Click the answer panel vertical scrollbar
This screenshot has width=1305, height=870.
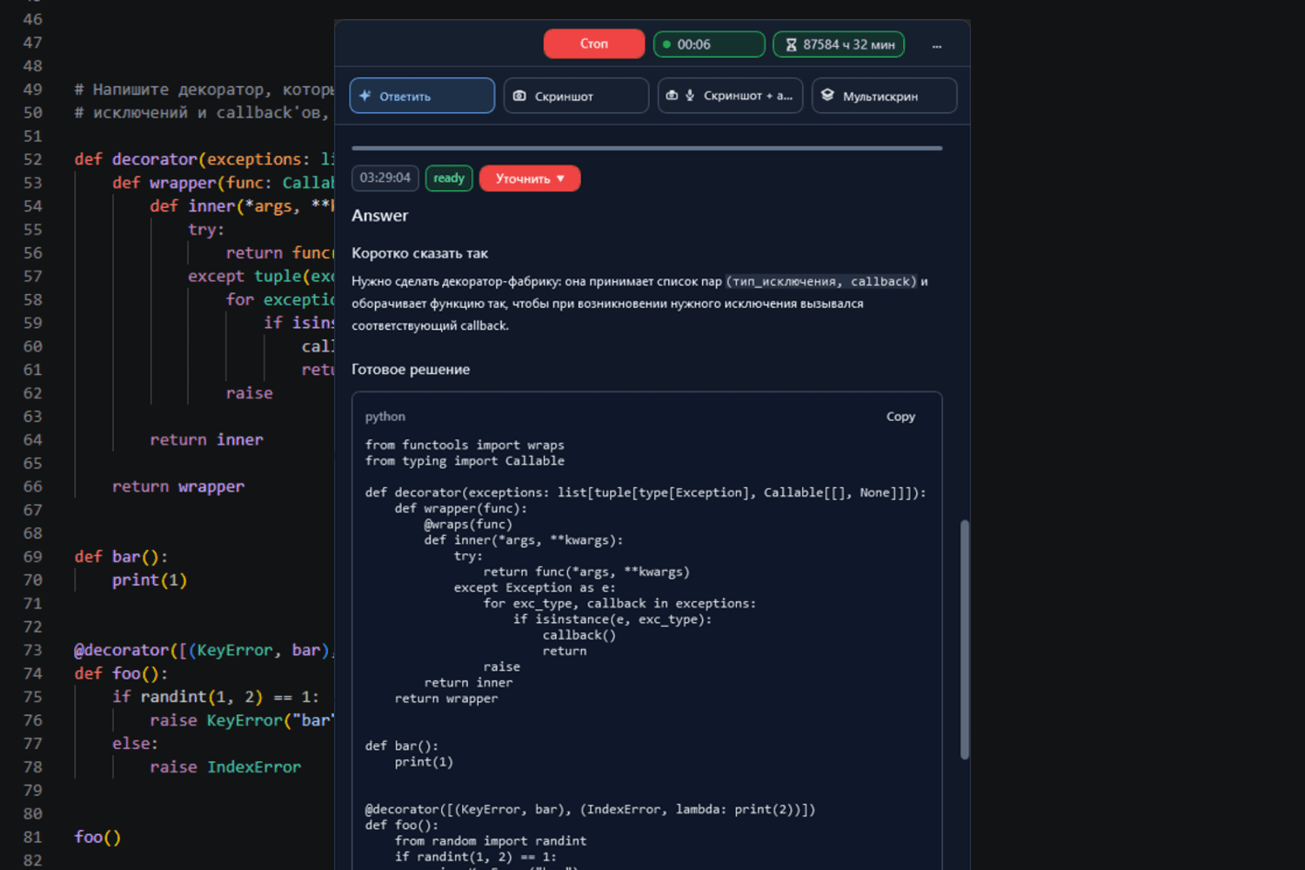tap(964, 639)
